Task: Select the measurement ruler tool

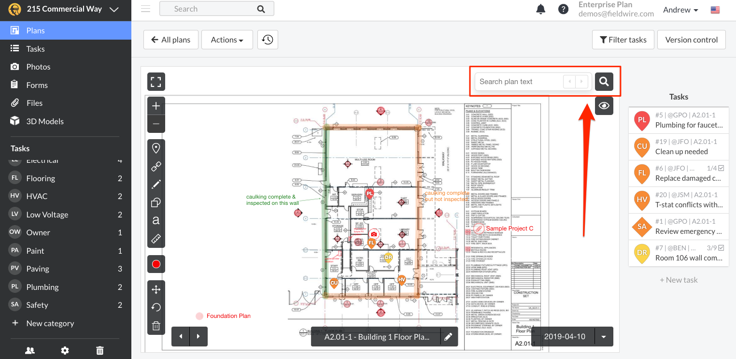Action: (x=156, y=238)
